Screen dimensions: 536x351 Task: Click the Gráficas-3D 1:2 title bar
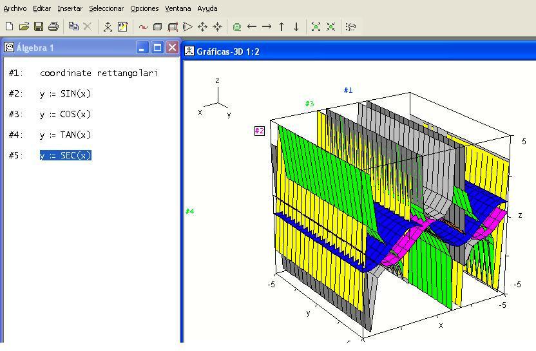(x=359, y=52)
